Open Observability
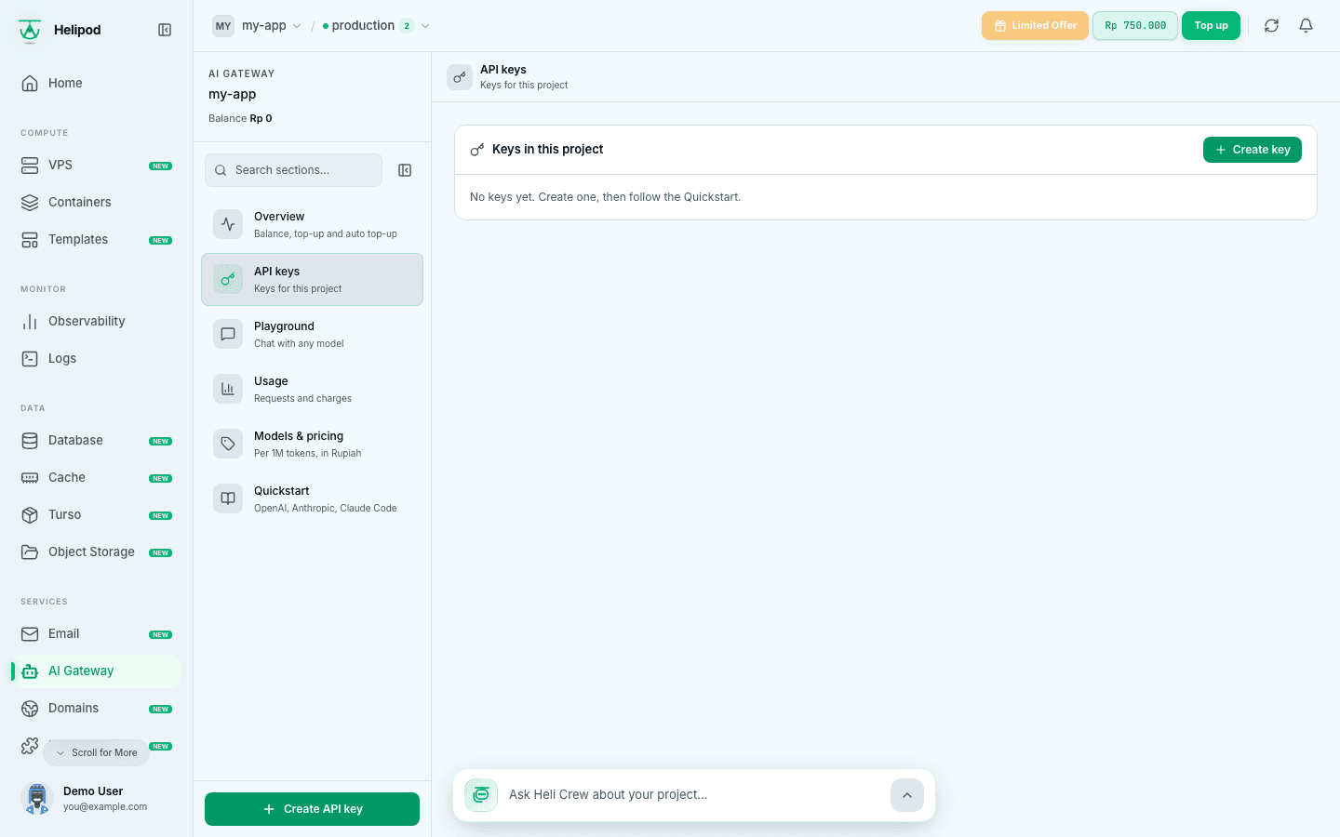This screenshot has height=837, width=1340. [x=97, y=321]
